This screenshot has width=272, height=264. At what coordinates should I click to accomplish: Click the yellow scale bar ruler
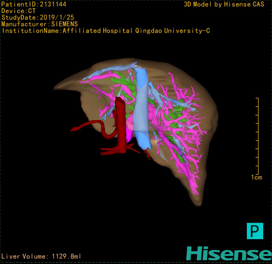pyautogui.click(x=257, y=136)
